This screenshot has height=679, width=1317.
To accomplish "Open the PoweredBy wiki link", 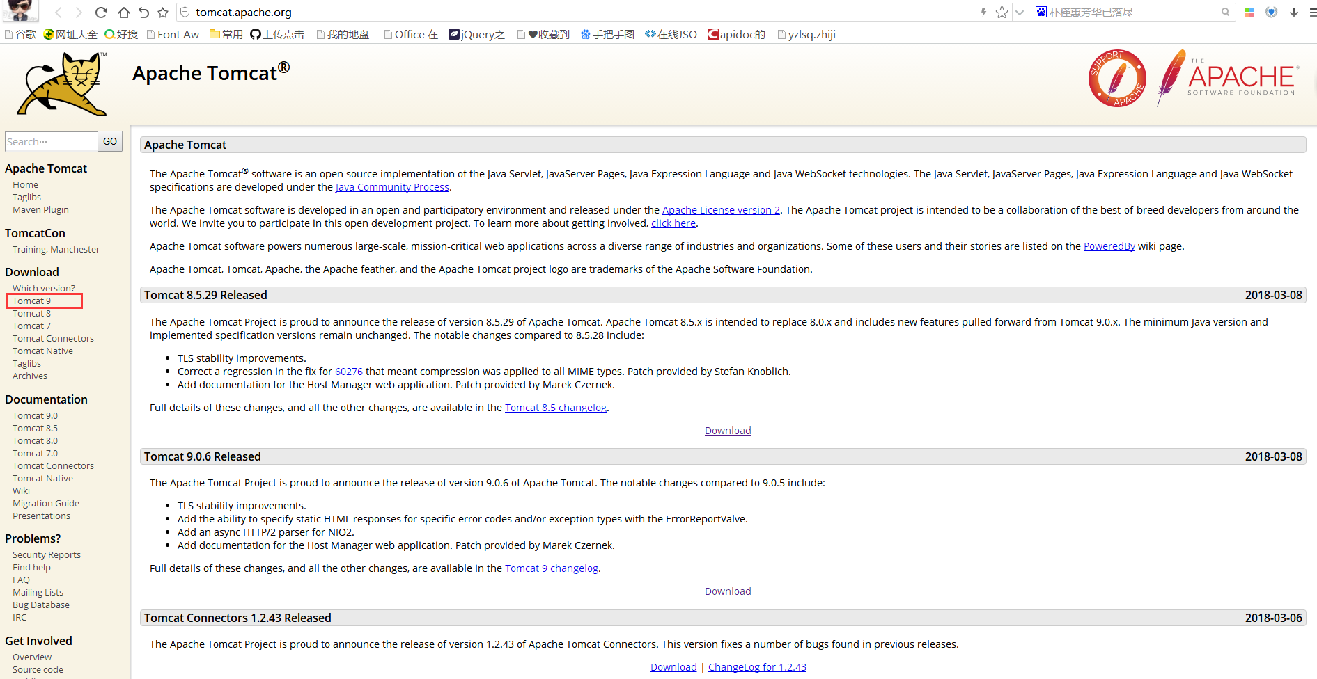I will (x=1109, y=246).
